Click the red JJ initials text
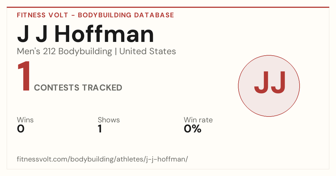This screenshot has height=176, width=336. click(x=270, y=83)
